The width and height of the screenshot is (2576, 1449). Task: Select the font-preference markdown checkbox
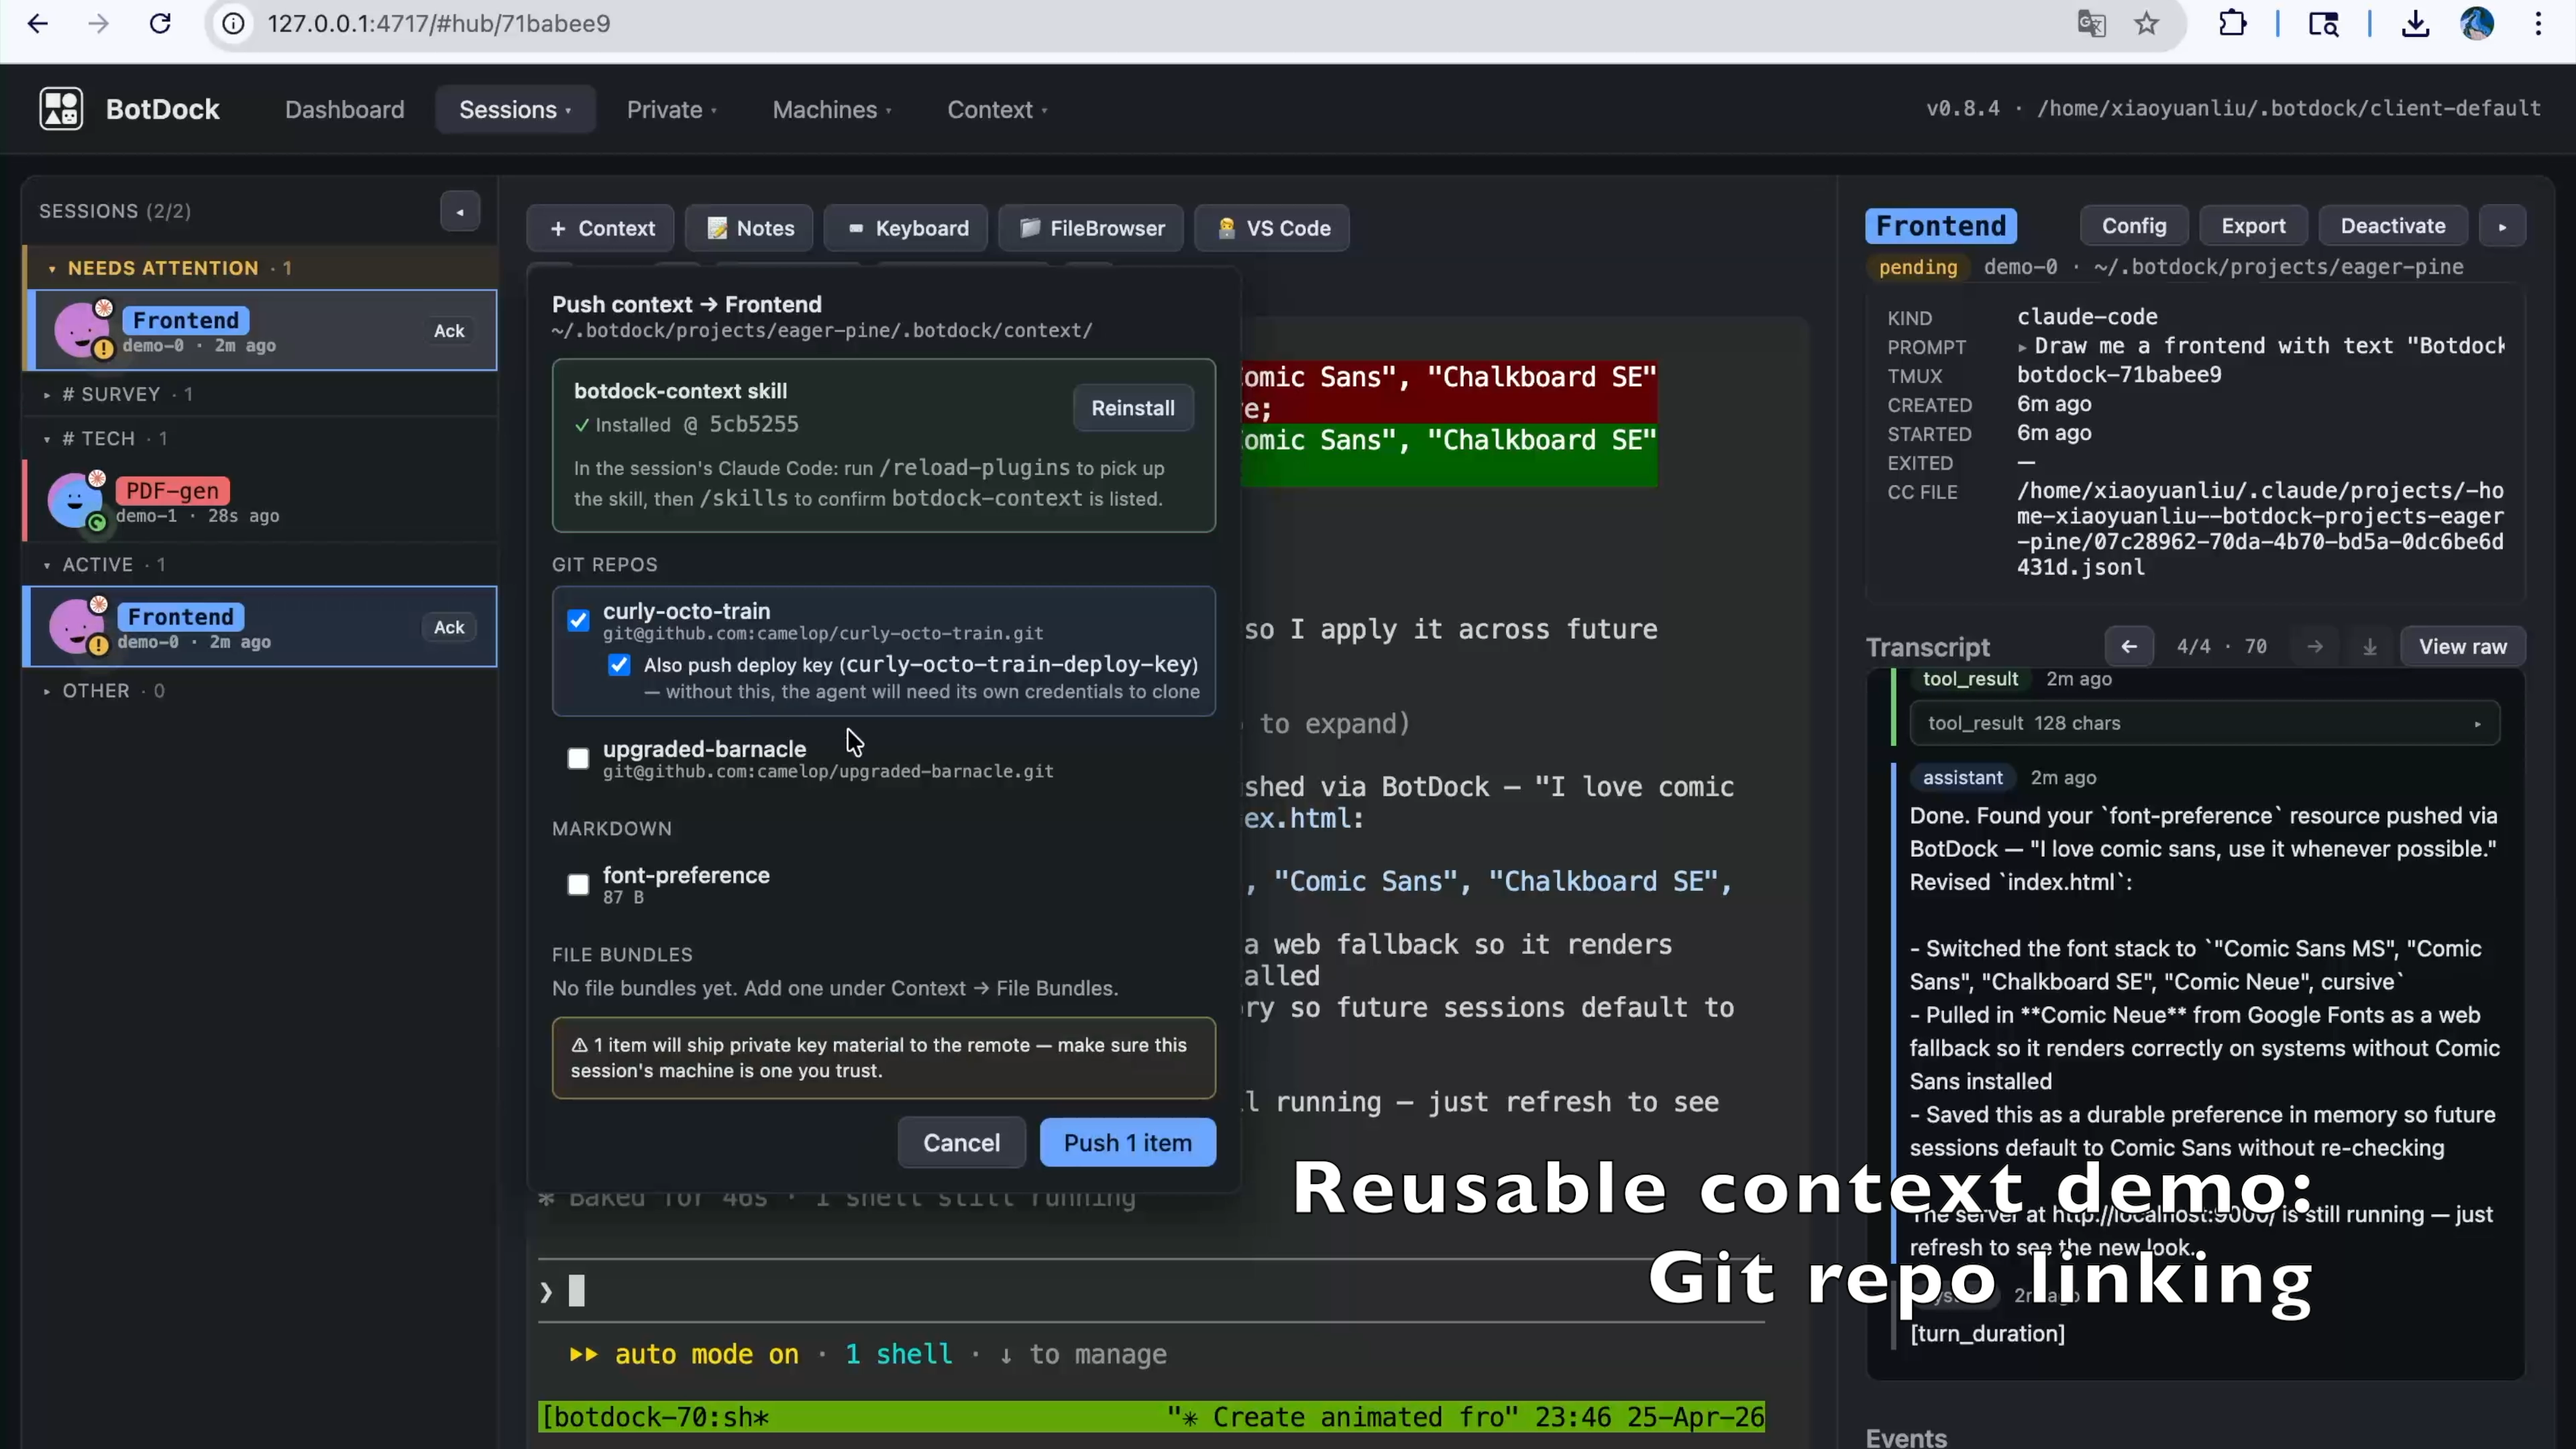[x=578, y=885]
